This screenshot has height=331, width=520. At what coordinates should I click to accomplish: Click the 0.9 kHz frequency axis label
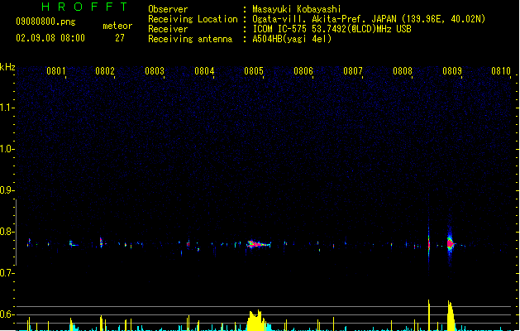[7, 190]
